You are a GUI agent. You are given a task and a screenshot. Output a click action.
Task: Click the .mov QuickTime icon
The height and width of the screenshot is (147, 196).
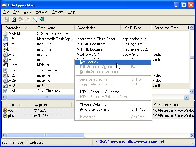tap(5, 70)
